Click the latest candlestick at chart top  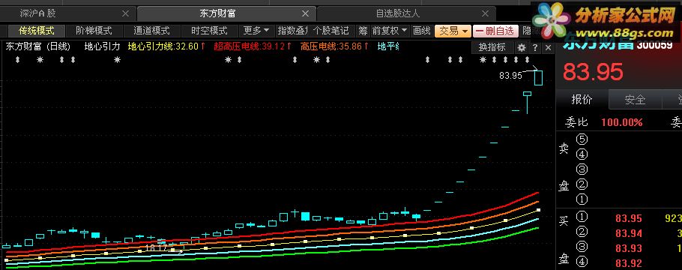click(x=538, y=78)
